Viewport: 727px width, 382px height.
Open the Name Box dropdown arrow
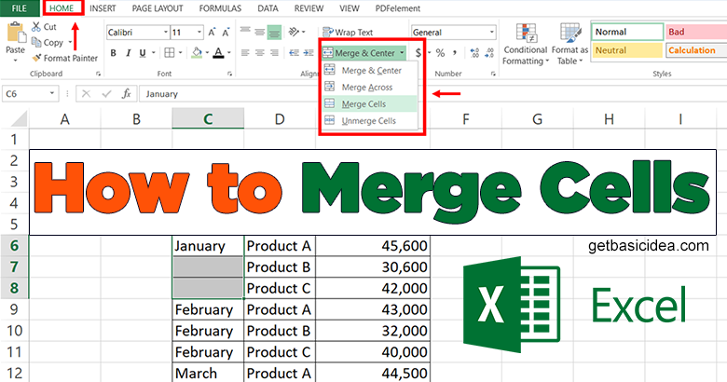(51, 94)
